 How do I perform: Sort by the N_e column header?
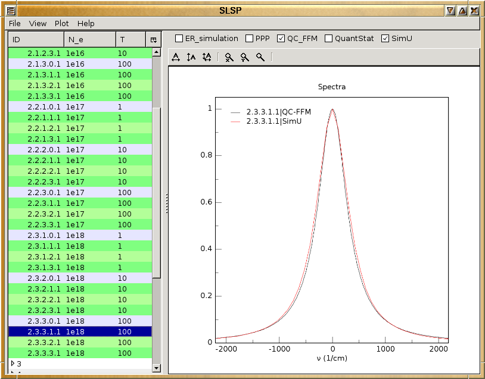pyautogui.click(x=89, y=39)
